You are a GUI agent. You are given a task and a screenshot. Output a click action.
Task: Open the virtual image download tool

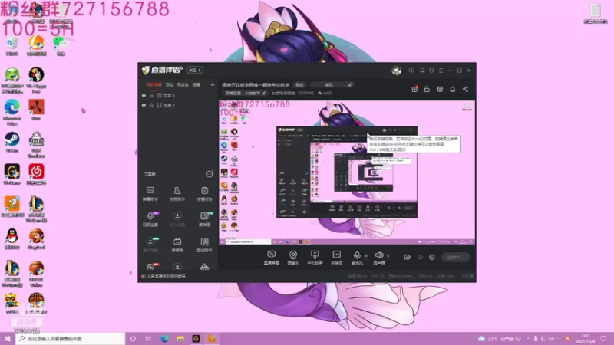[150, 245]
